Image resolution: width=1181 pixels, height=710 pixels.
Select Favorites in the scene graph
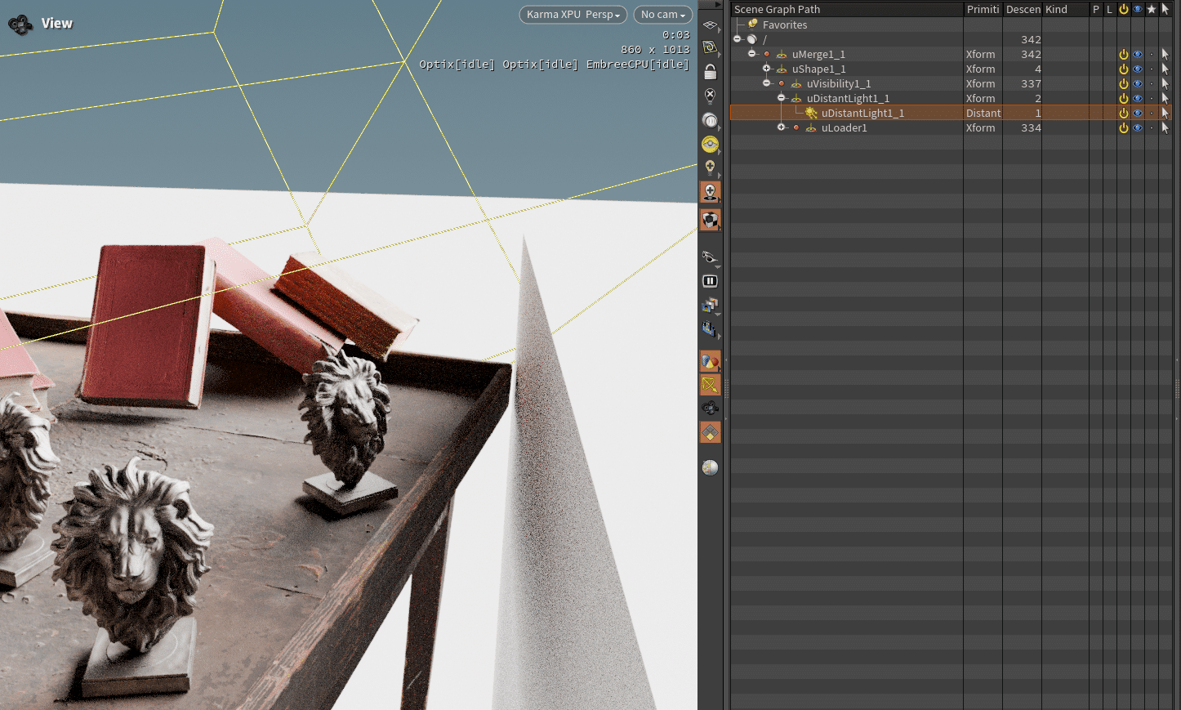click(784, 25)
